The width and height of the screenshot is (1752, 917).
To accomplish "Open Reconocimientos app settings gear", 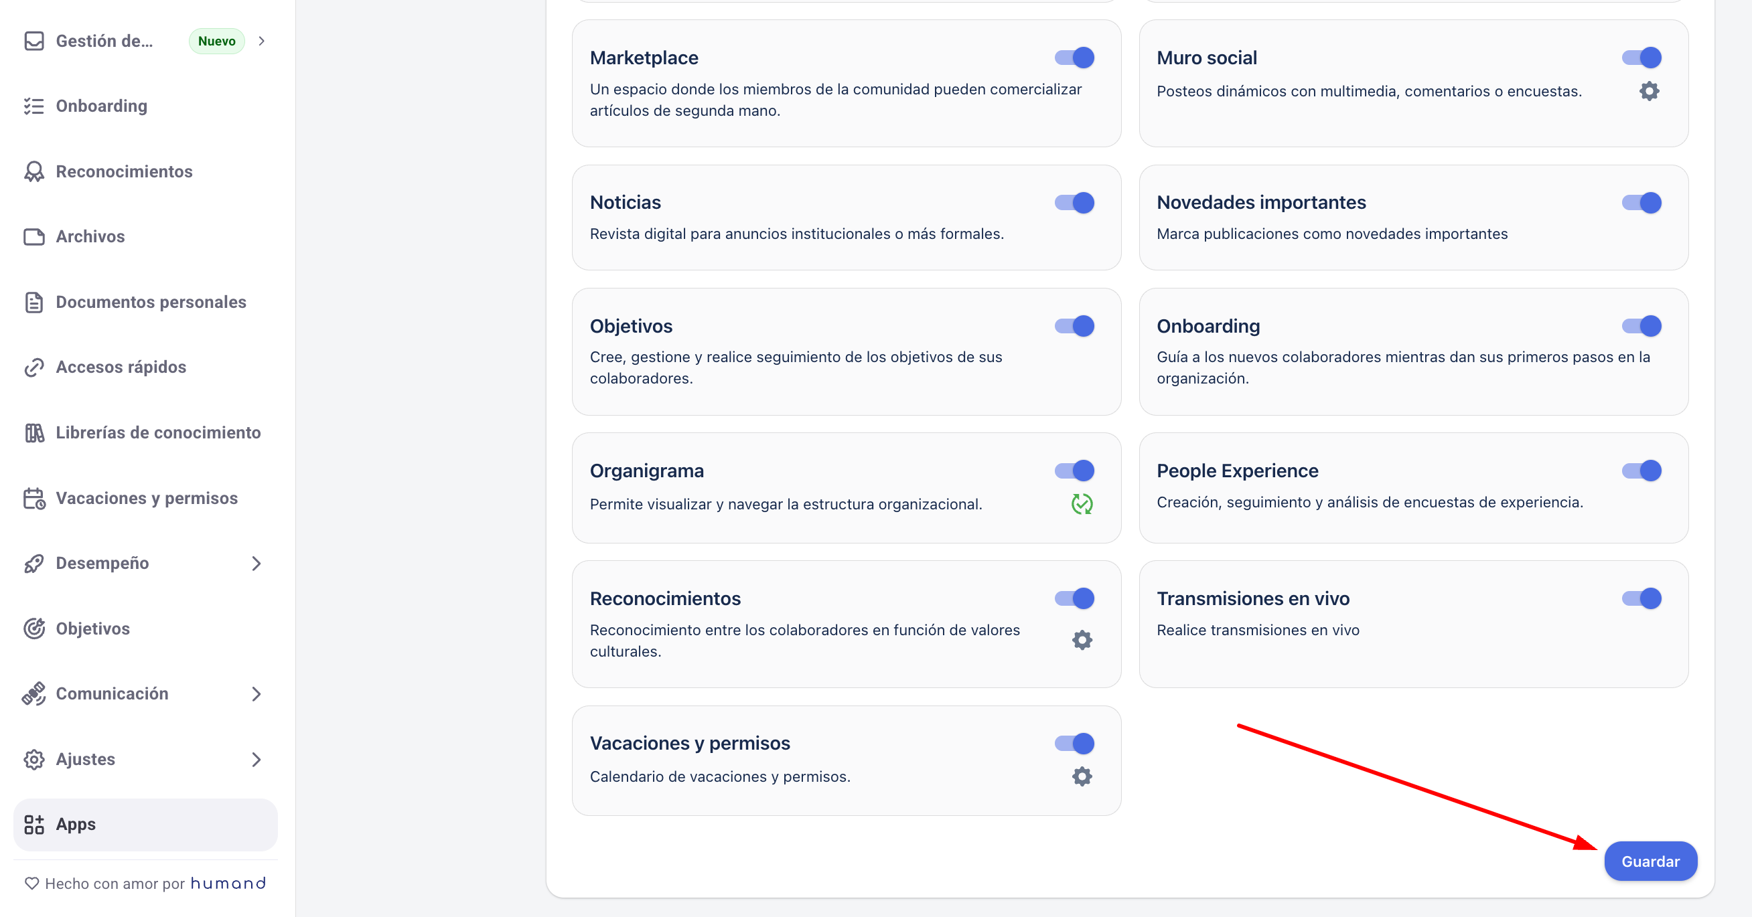I will click(x=1082, y=640).
